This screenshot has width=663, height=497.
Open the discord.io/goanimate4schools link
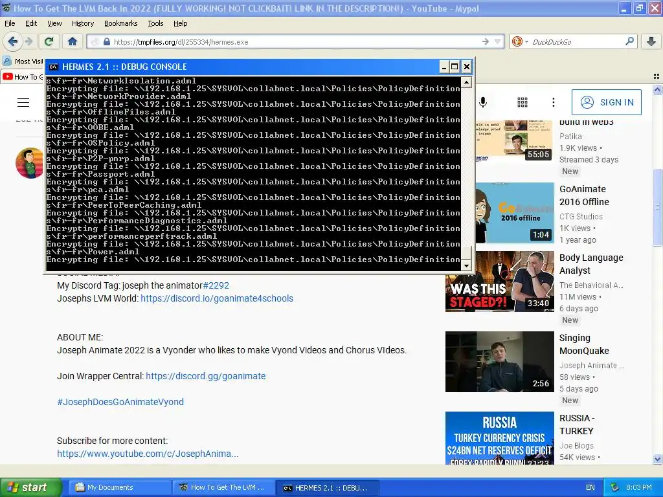217,298
